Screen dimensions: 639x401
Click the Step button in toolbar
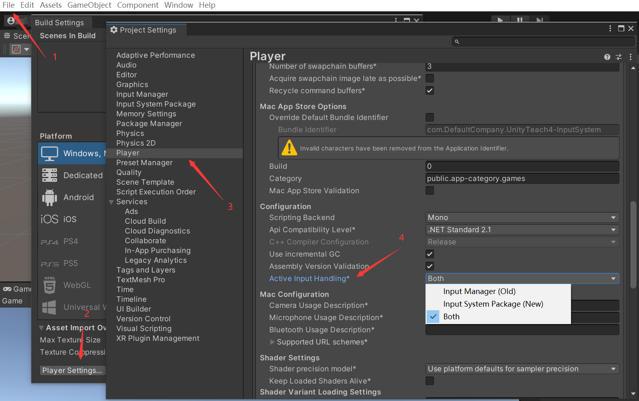pyautogui.click(x=539, y=20)
